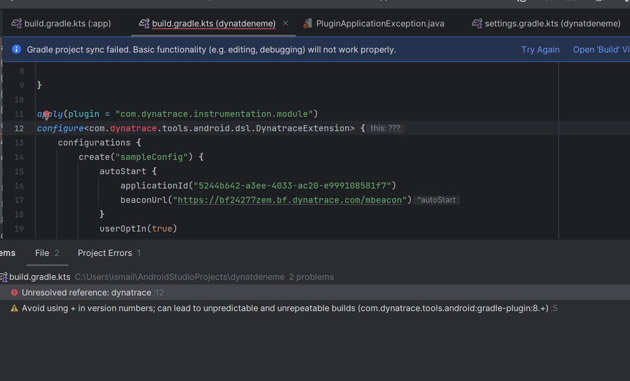Select the File problems tab
This screenshot has height=381, width=630.
coord(42,253)
